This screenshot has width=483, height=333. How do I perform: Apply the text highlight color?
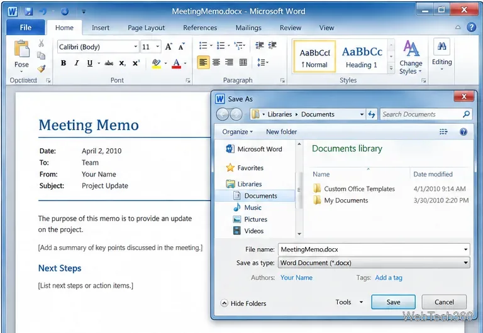pyautogui.click(x=156, y=63)
